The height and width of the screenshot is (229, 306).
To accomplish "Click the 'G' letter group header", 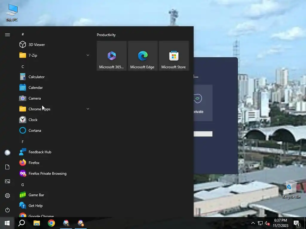I will click(x=23, y=185).
